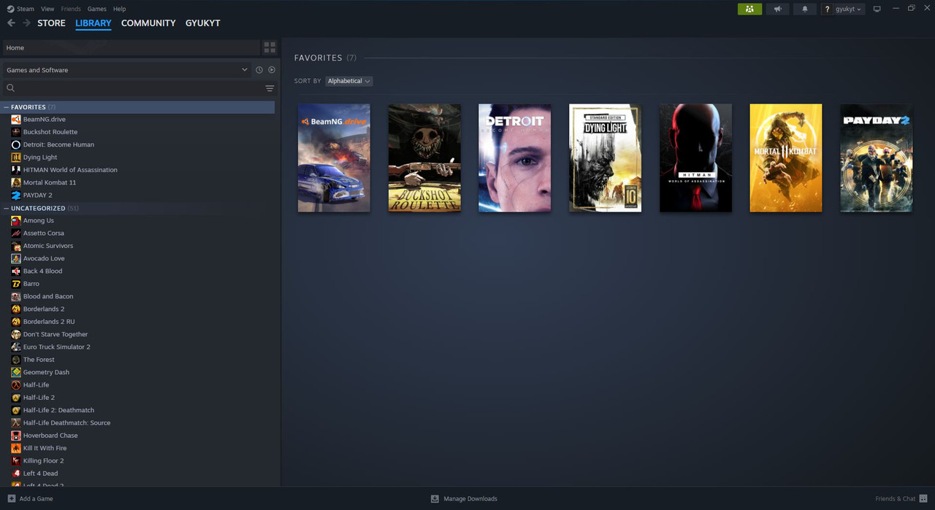Open Dying Light cover thumbnail
The image size is (935, 510).
coord(606,158)
